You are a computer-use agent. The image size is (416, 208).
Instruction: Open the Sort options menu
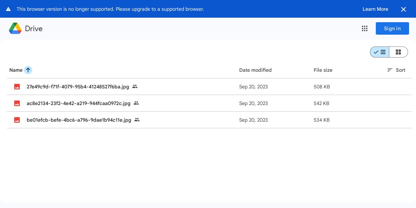point(396,70)
